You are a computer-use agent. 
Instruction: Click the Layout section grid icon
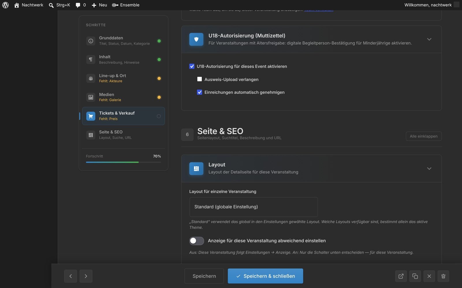pyautogui.click(x=196, y=168)
